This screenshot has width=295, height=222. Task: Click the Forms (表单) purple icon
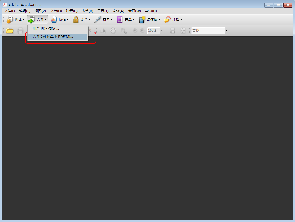(x=120, y=20)
